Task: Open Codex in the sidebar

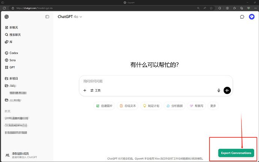Action: tap(11, 53)
